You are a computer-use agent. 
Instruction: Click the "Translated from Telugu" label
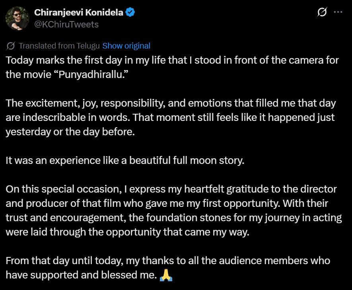tap(59, 46)
